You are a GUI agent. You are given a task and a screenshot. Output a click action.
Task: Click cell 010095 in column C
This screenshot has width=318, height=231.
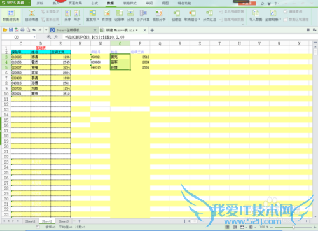[x=21, y=57]
